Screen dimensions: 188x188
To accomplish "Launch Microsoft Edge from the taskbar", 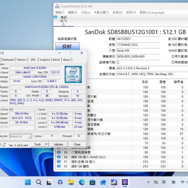I will [82, 182].
